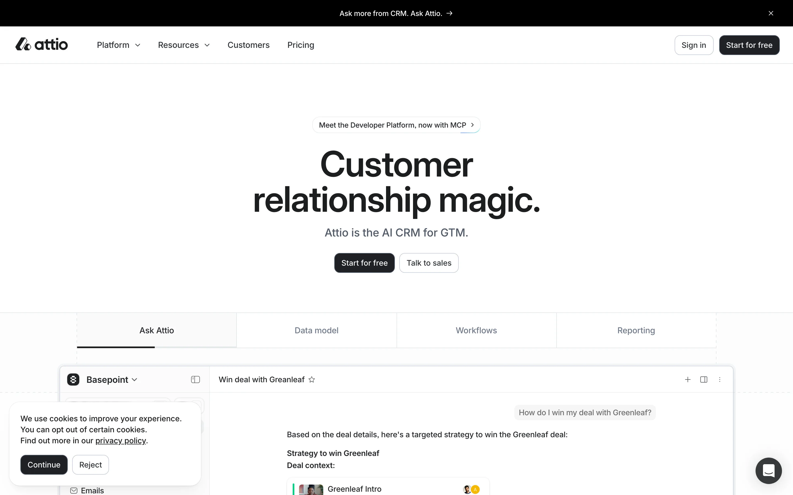Close the top announcement banner
Screen dimensions: 793x495
pos(771,13)
